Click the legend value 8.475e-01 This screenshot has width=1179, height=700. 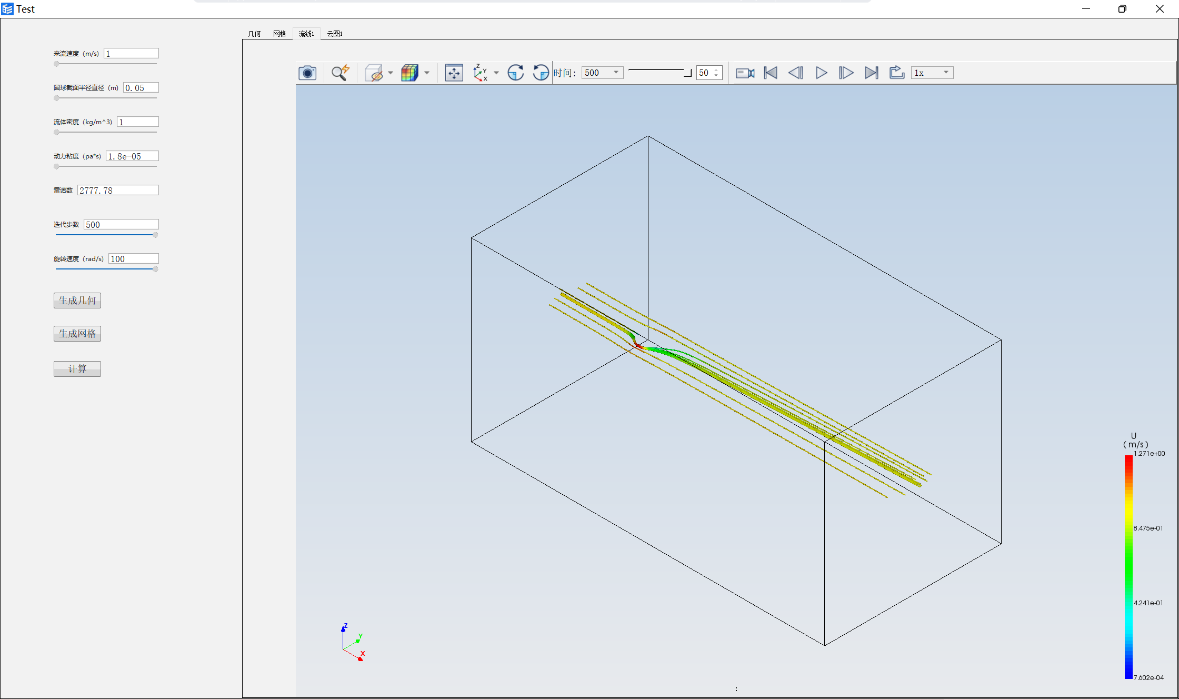click(x=1148, y=528)
